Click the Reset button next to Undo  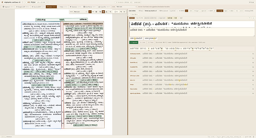(x=151, y=42)
